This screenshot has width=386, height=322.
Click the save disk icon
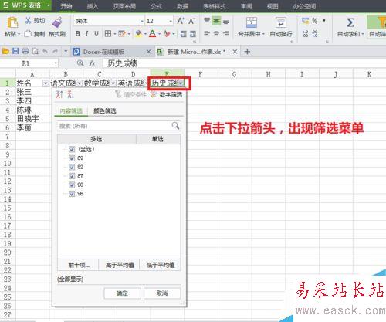(x=15, y=52)
